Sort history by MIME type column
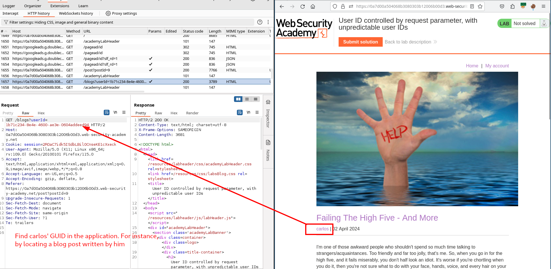This screenshot has width=551, height=269. [235, 31]
